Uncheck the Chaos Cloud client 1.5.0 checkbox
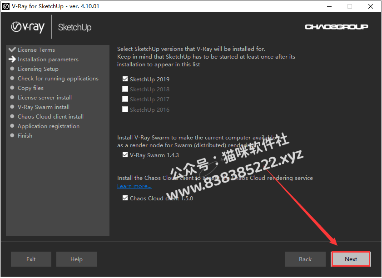Viewport: 382px width, 278px height. coord(125,198)
